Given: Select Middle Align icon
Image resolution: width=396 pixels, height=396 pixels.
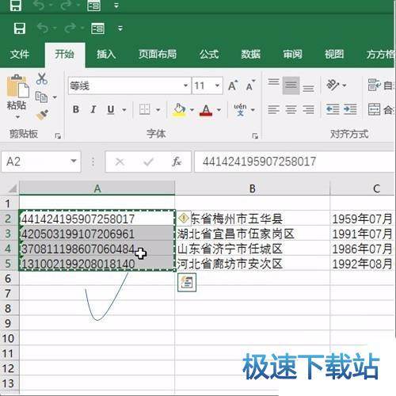Looking at the screenshot, I should (291, 85).
